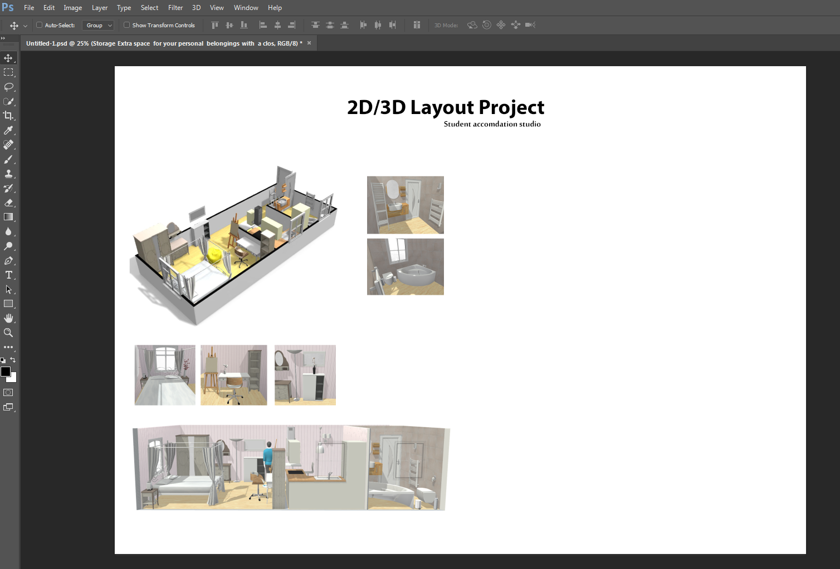Click the 3D Slide mode icon

tap(515, 25)
